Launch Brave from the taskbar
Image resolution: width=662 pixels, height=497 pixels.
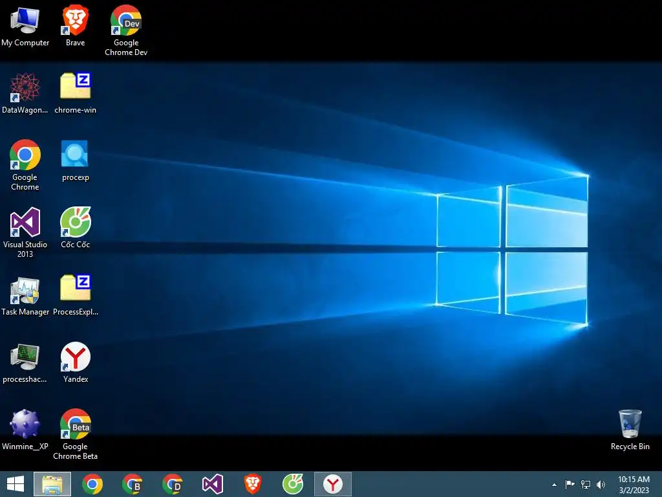(x=253, y=484)
